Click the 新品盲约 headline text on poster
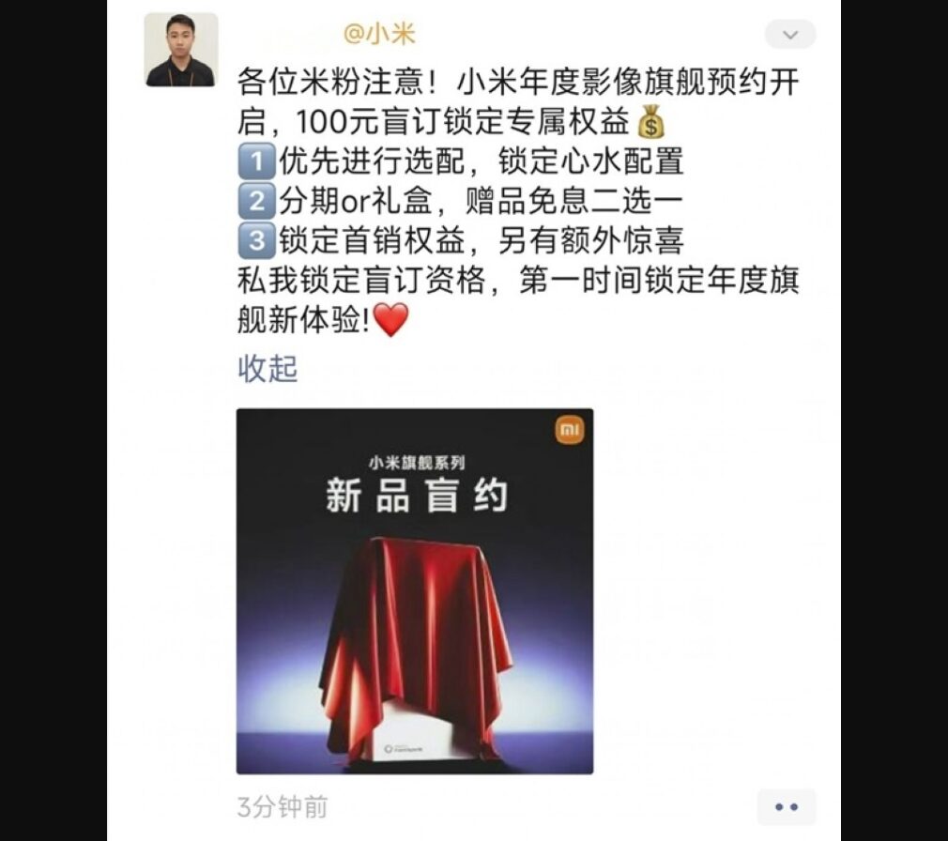The height and width of the screenshot is (841, 948). tap(416, 496)
